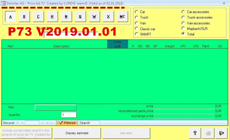This screenshot has height=140, width=230.
Task: Click the VP1 column header
Action: [x=183, y=46]
